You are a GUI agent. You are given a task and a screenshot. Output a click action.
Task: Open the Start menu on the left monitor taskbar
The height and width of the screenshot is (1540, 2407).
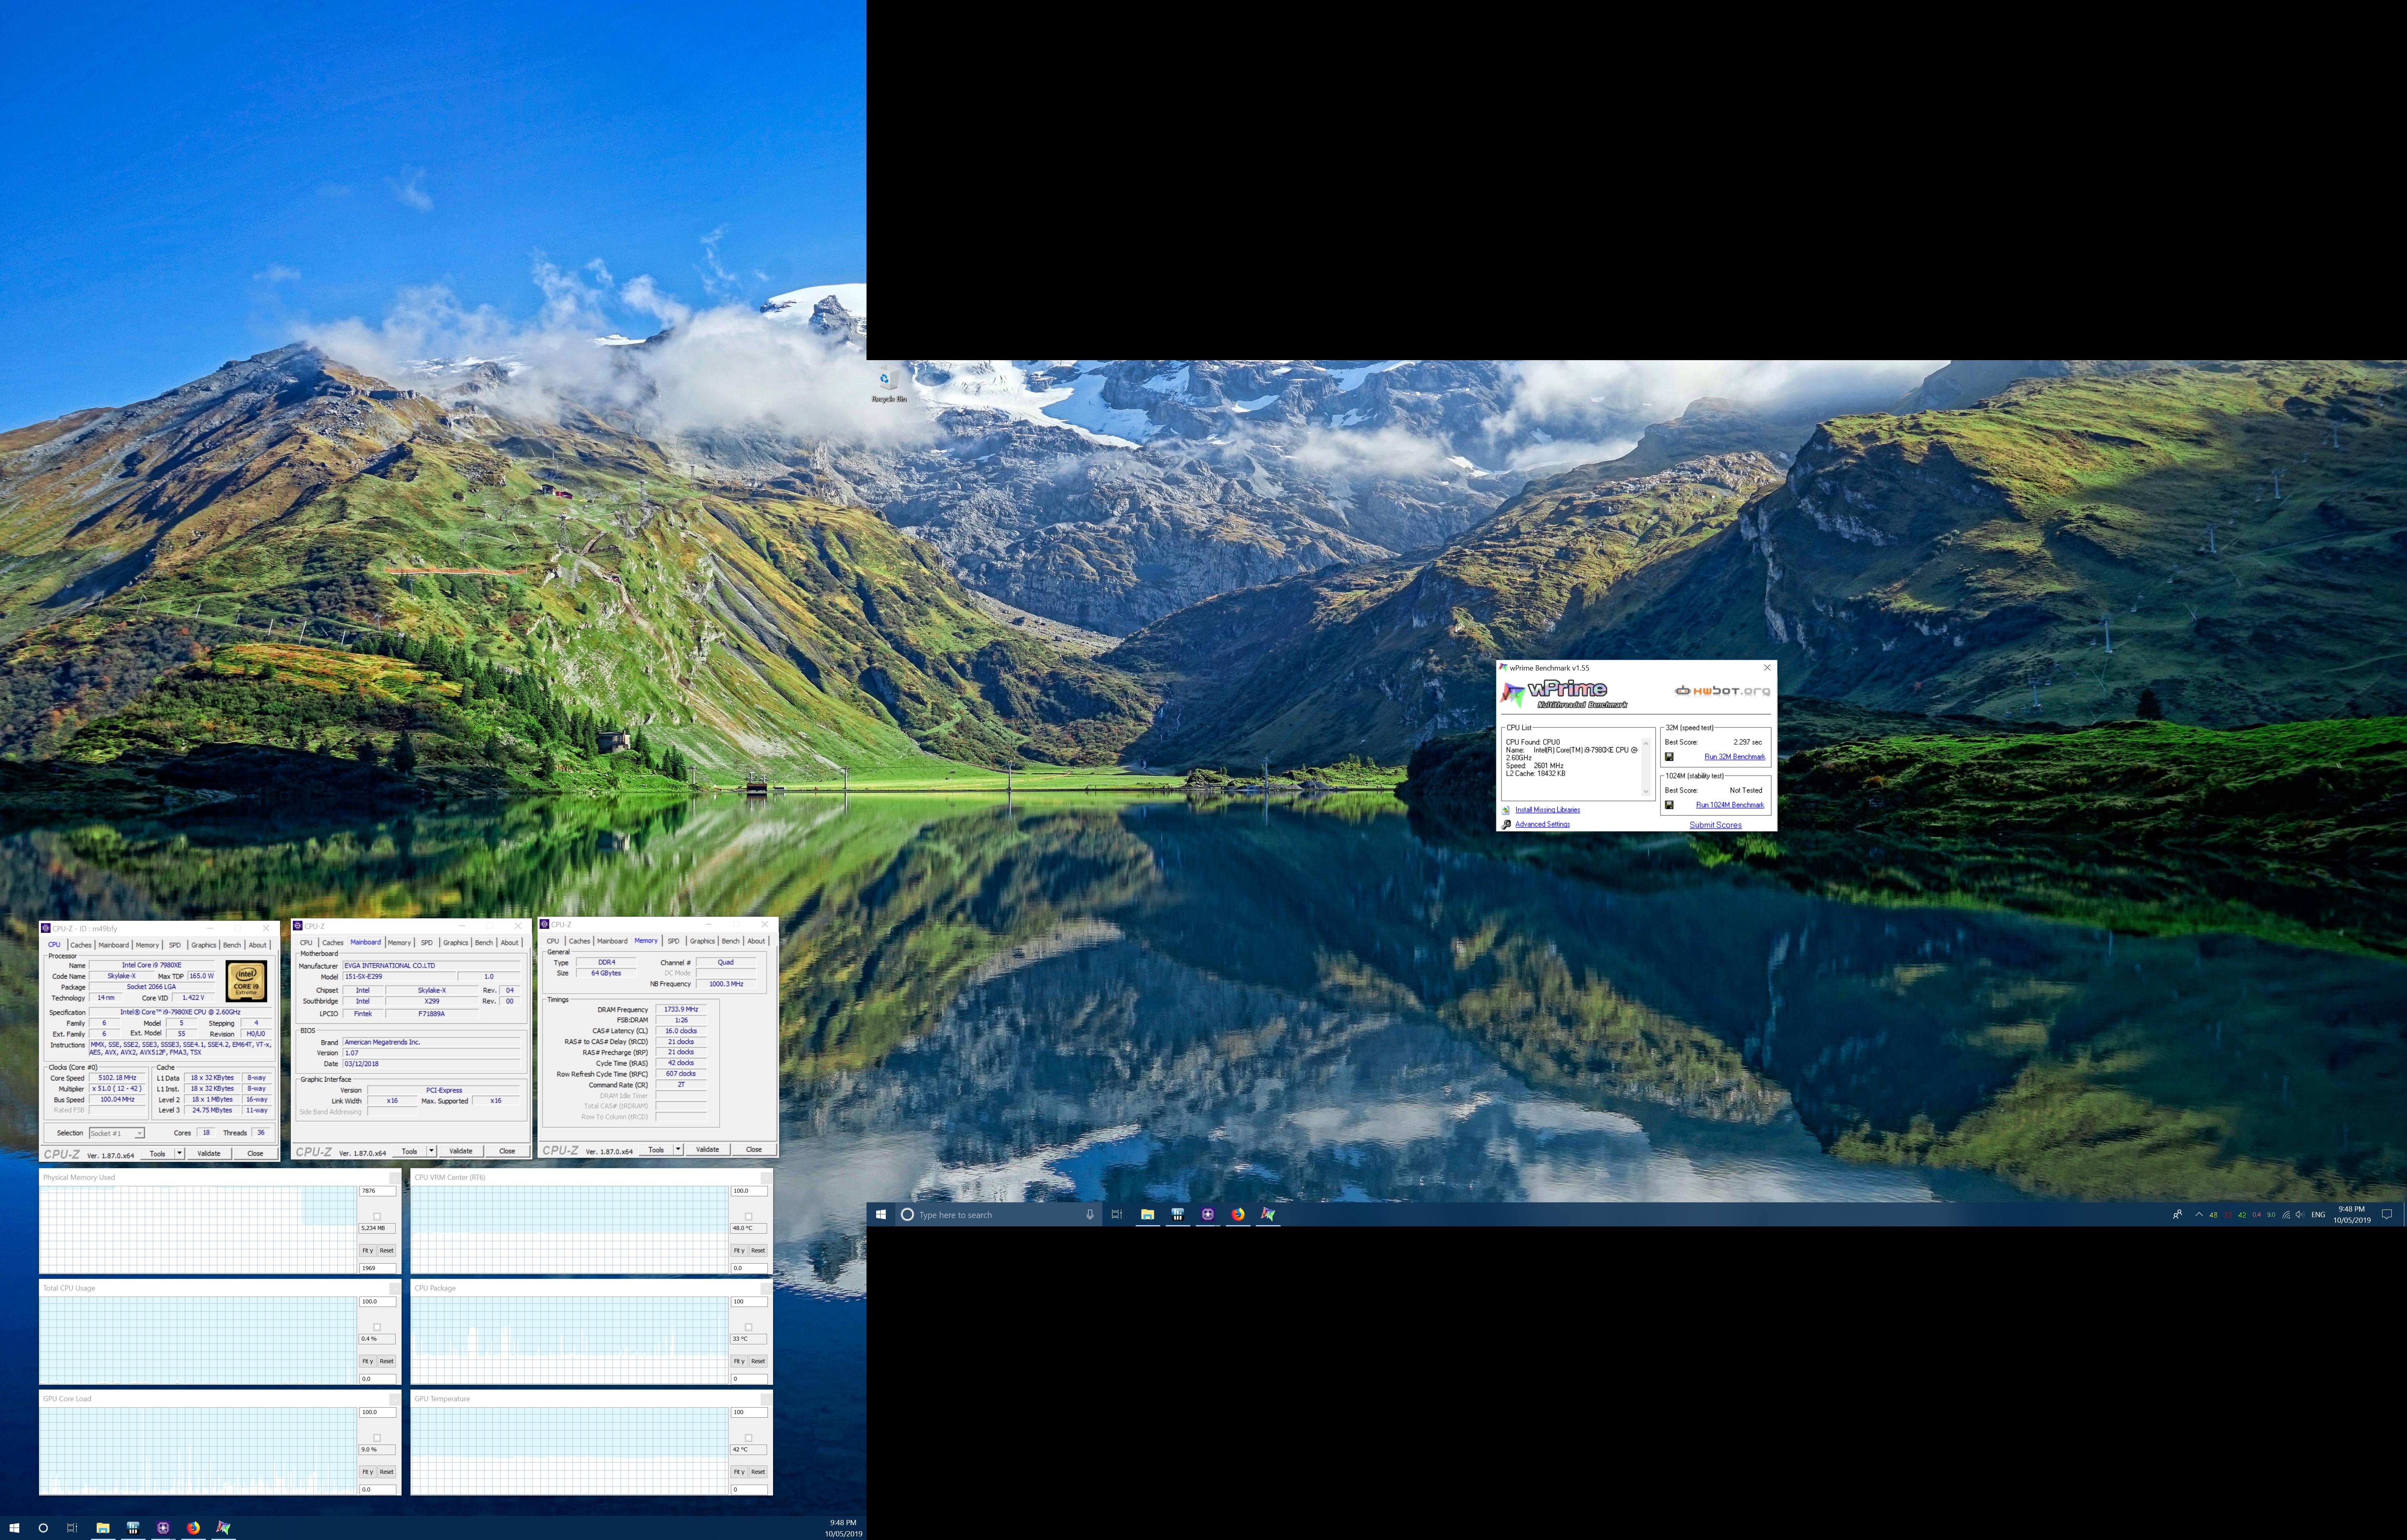[x=14, y=1528]
